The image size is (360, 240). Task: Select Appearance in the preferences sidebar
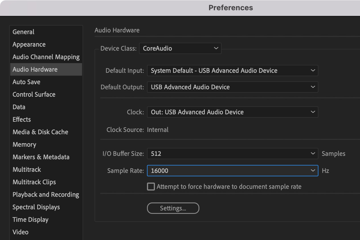(46, 44)
